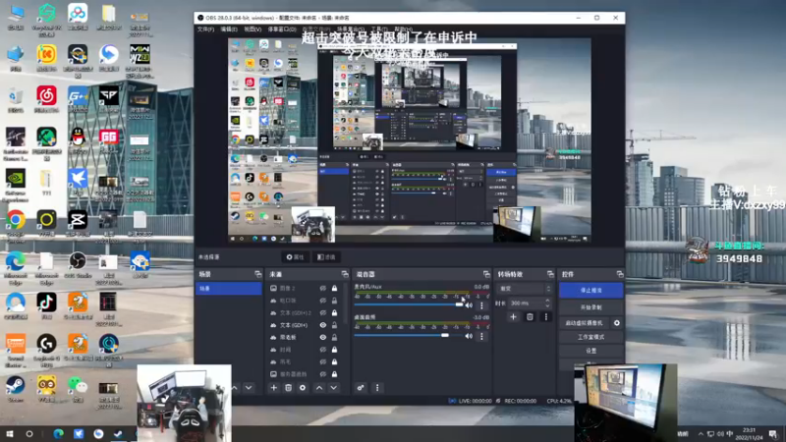Toggle the eye icon for 黑名单 source
Screen dimensions: 786x442
pos(323,337)
